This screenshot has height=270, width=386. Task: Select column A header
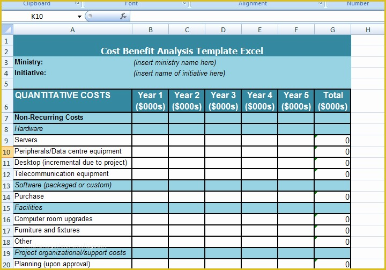click(x=72, y=30)
